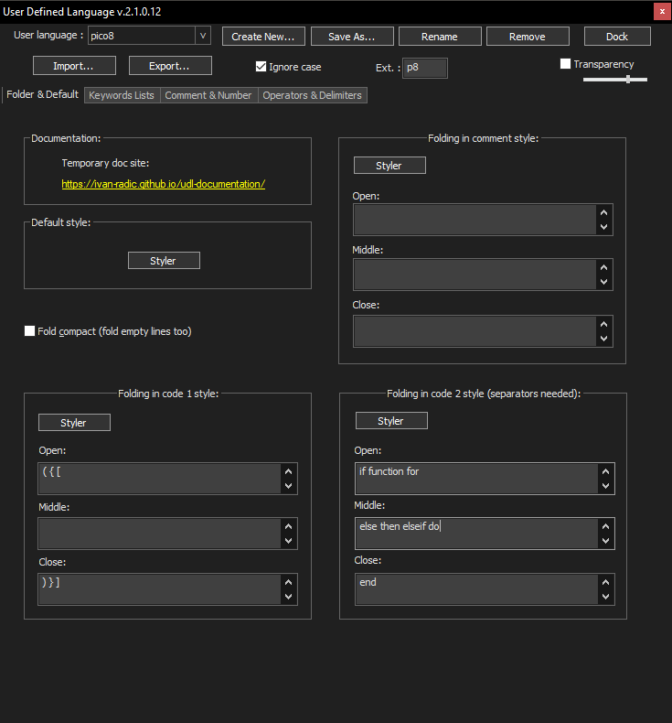Click code 1 Close field containing ) } ]
Screen dimensions: 672x723
pos(159,589)
